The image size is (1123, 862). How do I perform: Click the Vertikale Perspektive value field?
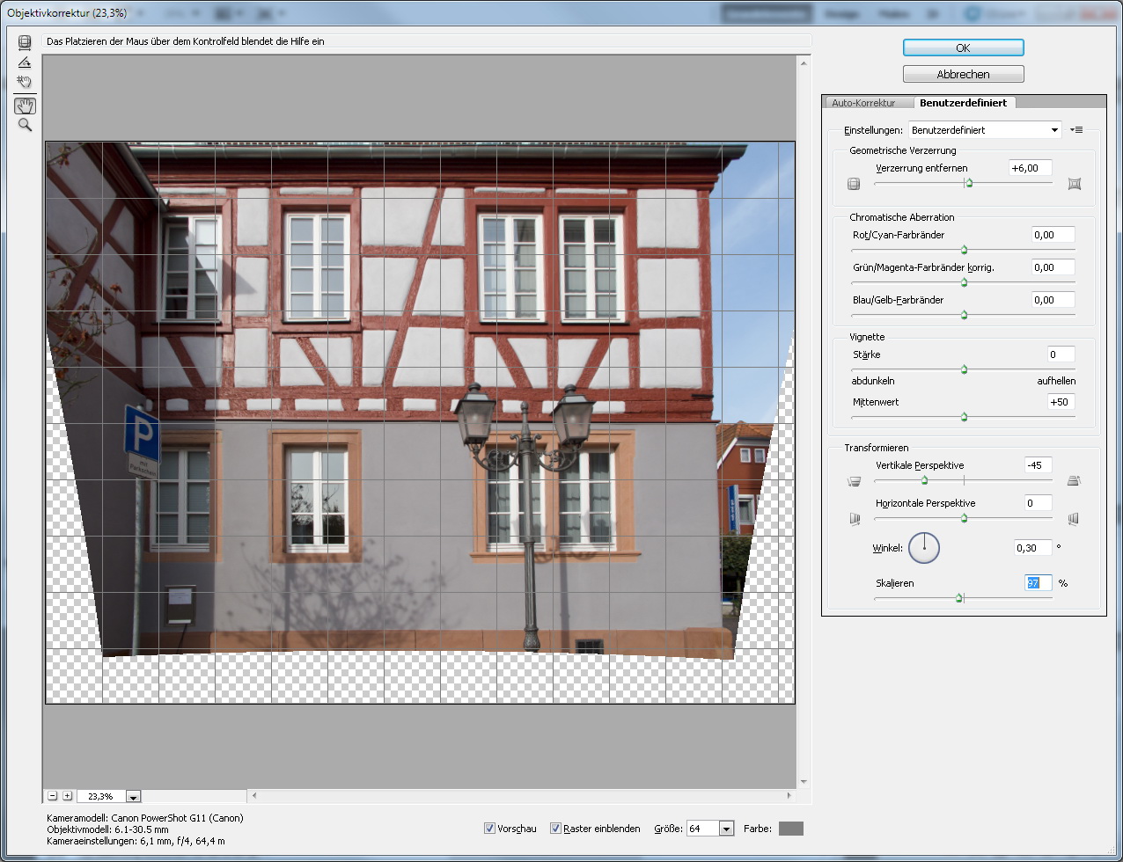point(1039,465)
